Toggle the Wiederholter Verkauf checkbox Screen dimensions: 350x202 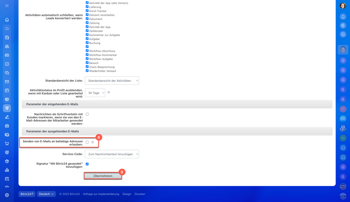coord(87,71)
